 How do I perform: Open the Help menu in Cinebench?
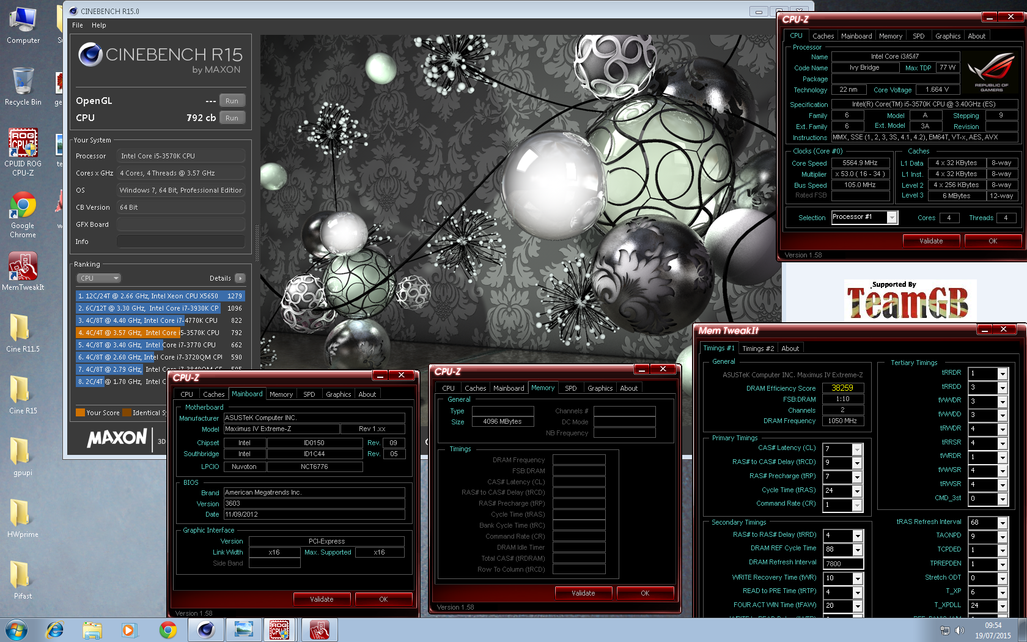(x=99, y=25)
